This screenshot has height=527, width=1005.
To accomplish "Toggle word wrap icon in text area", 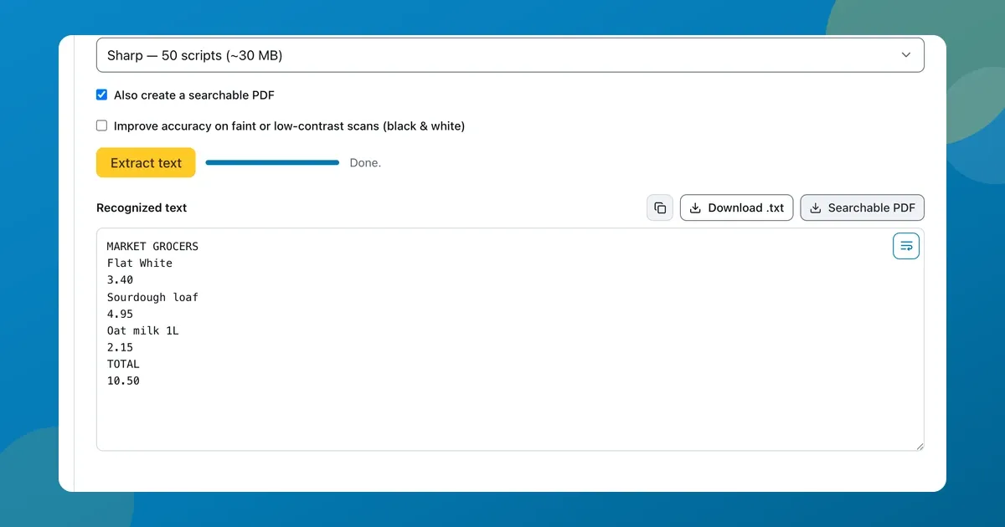I will (906, 246).
